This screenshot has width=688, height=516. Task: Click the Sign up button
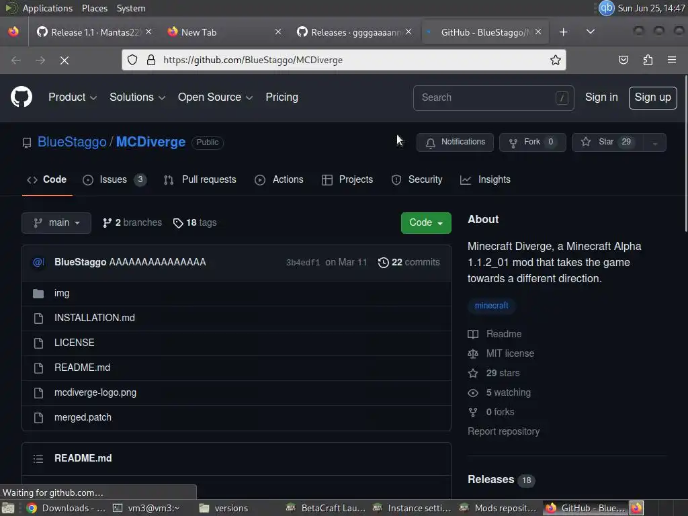[652, 97]
